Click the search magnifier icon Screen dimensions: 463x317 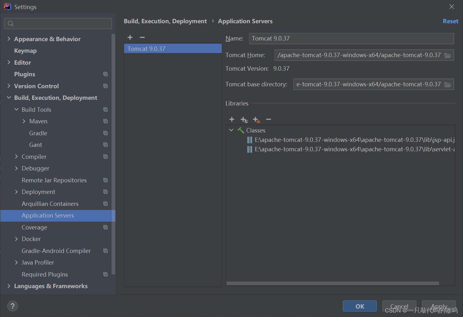point(11,24)
